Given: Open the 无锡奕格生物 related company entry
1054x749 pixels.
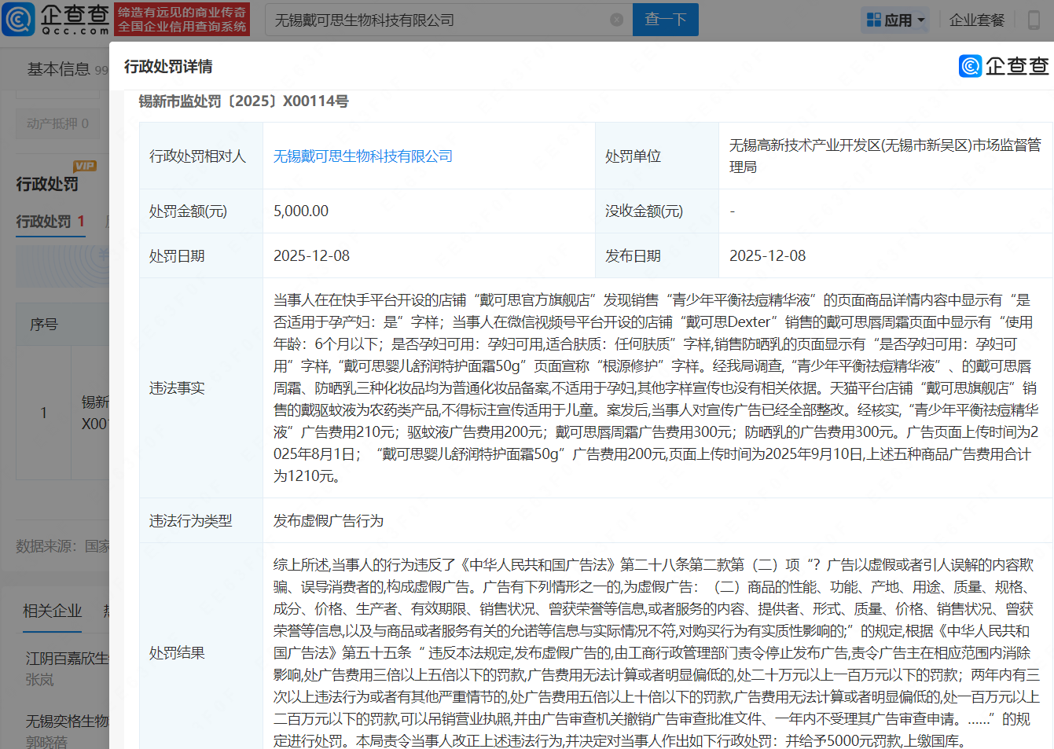Looking at the screenshot, I should coord(67,721).
